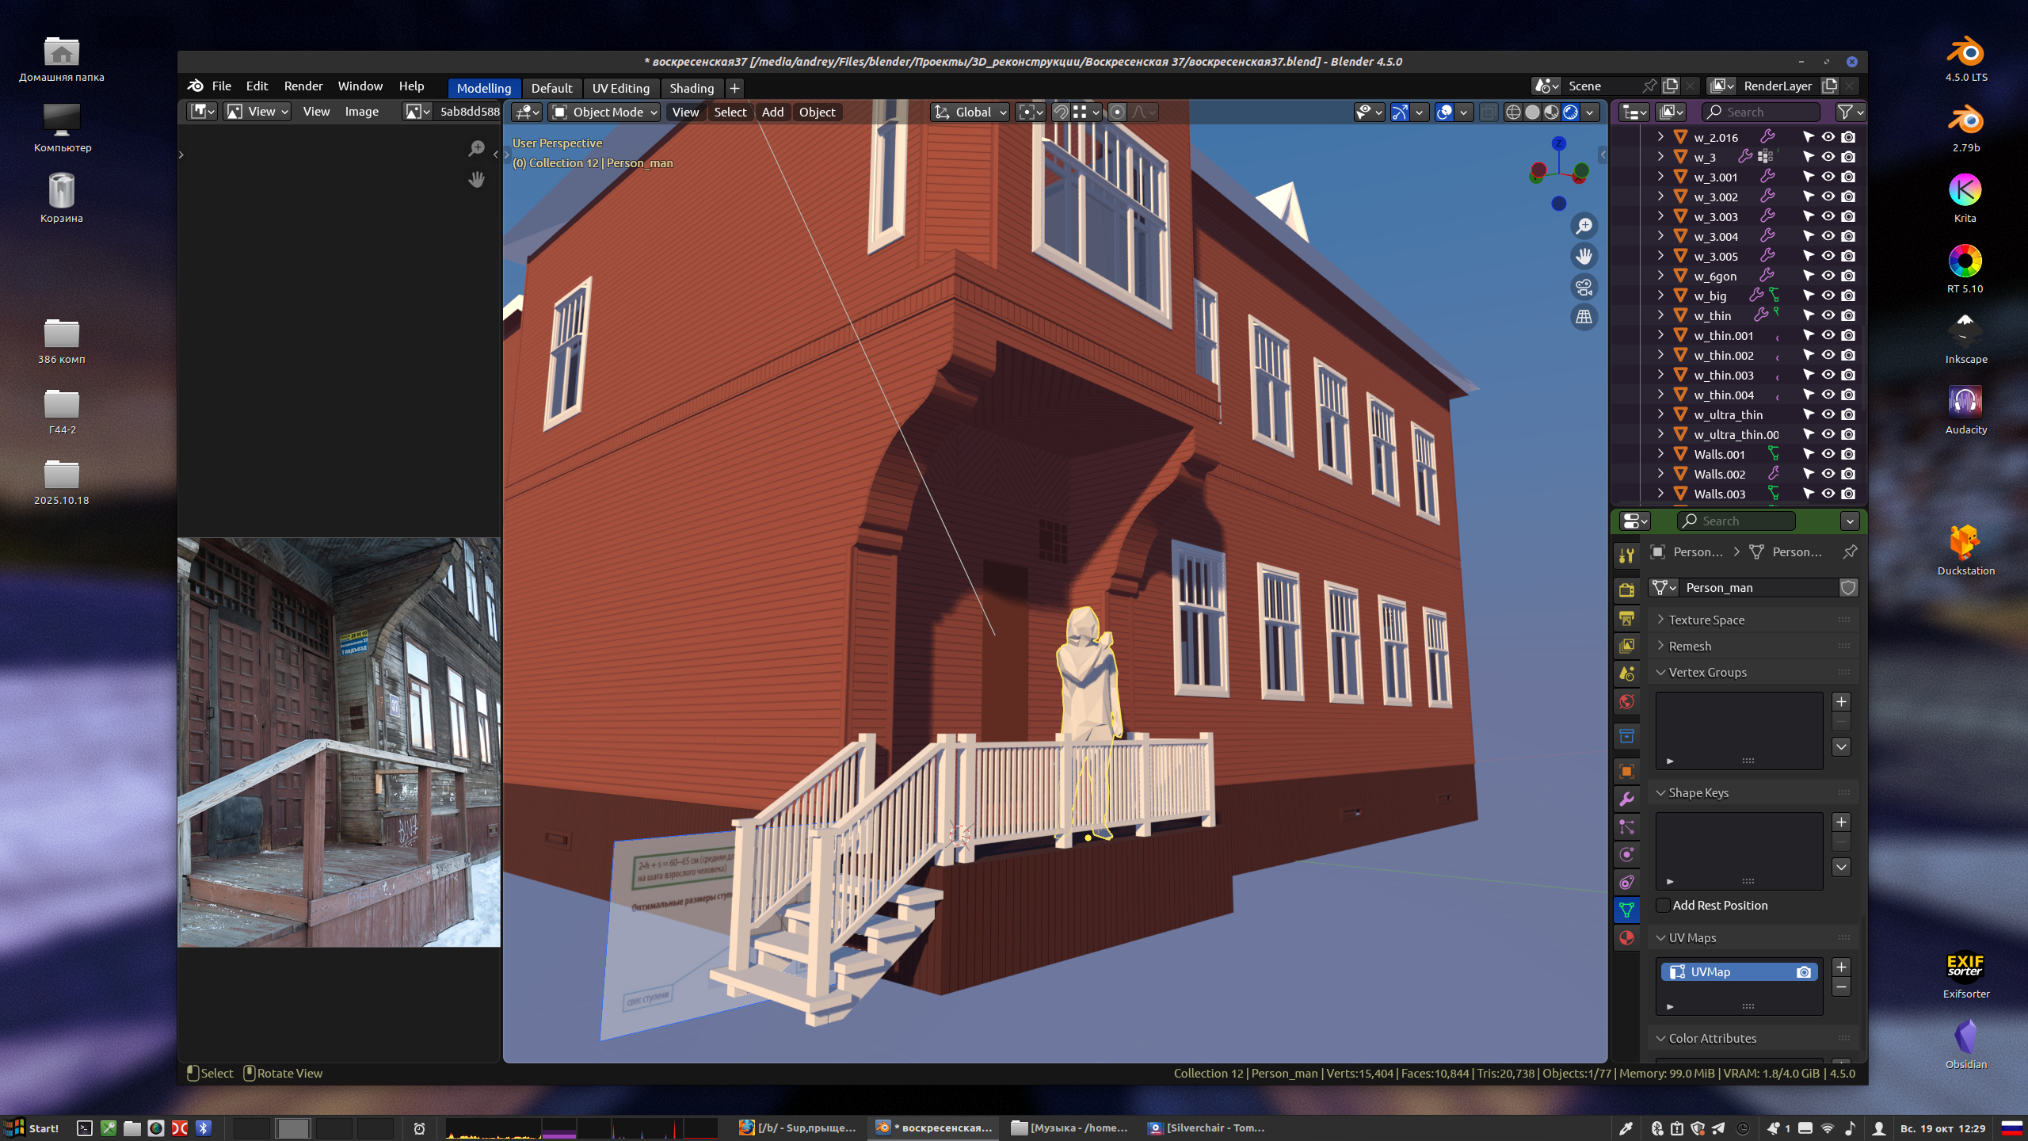Add a new vertex group with plus button
2028x1141 pixels.
[x=1841, y=702]
